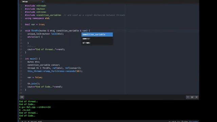Click the signal mechanism comment text
217x122 pixels.
click(x=94, y=15)
